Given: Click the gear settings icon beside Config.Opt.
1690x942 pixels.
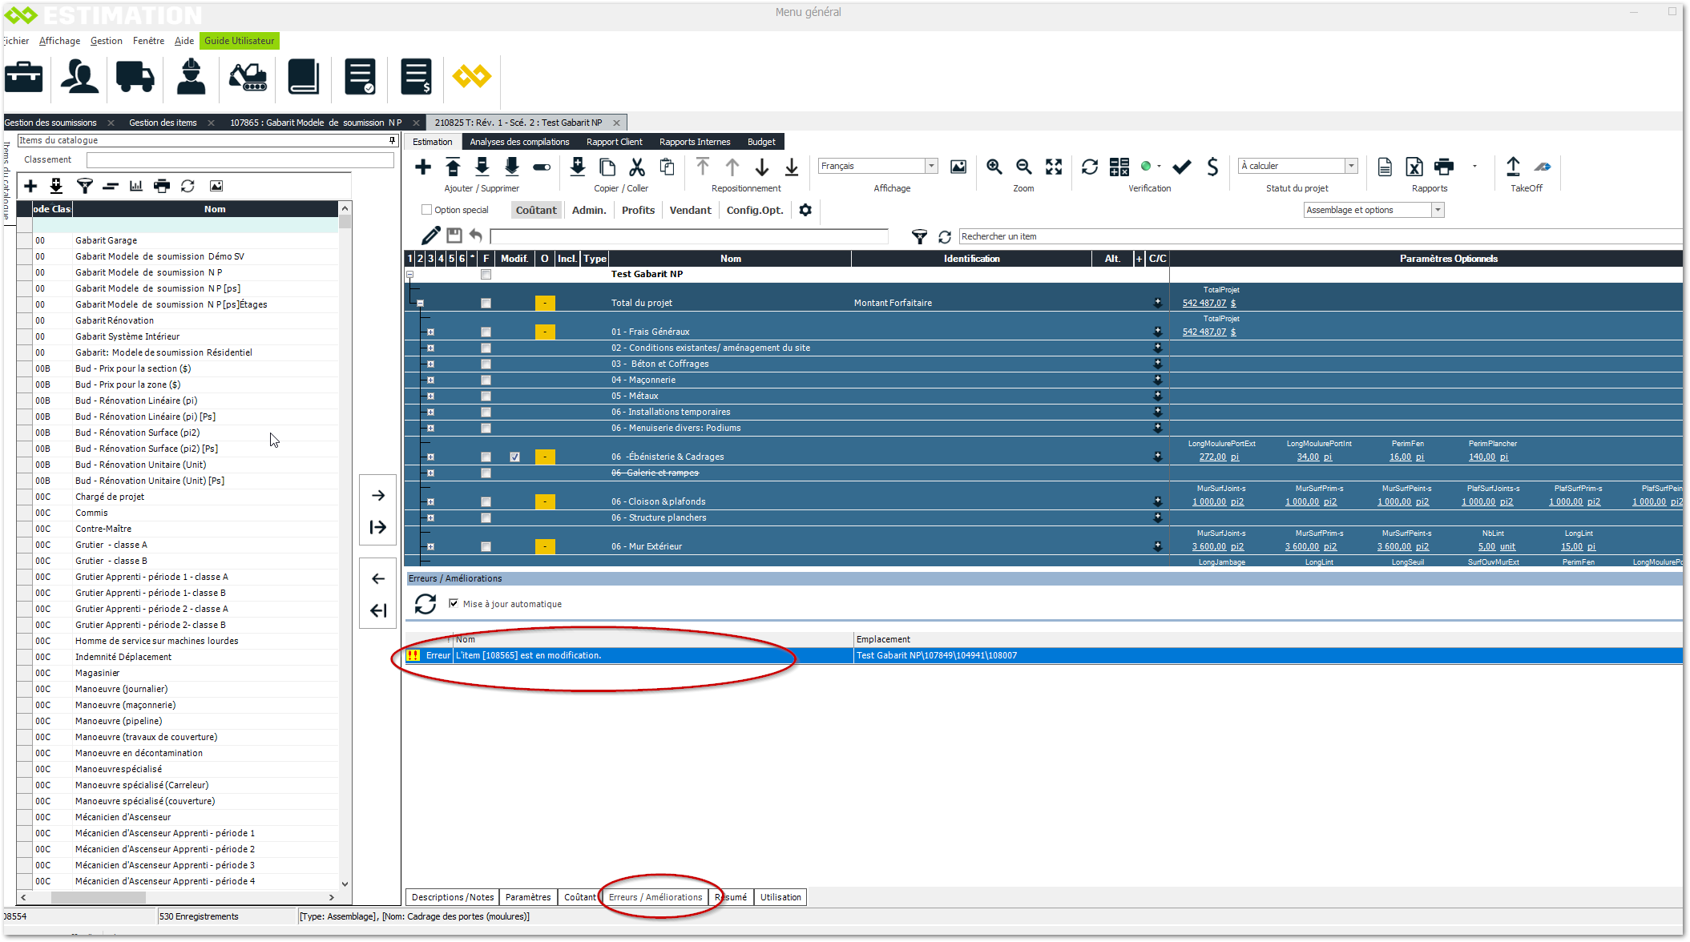Looking at the screenshot, I should [805, 210].
